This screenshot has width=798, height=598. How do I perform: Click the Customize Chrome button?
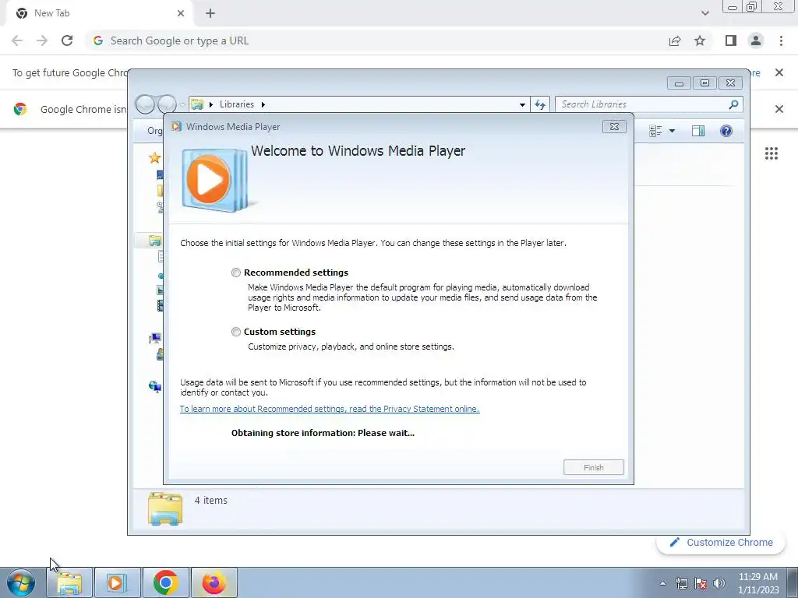click(721, 543)
